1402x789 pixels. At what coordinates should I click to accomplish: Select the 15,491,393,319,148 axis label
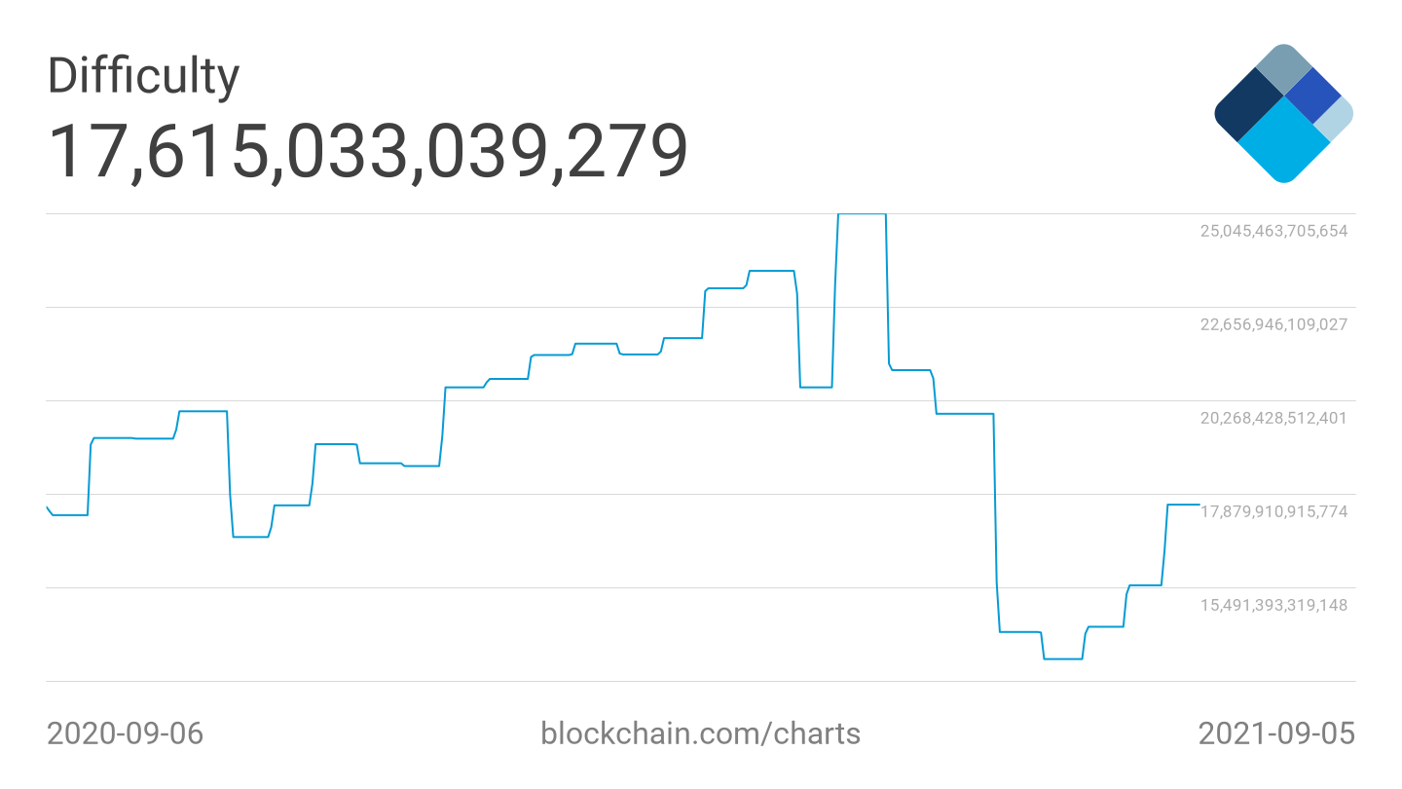pos(1273,605)
